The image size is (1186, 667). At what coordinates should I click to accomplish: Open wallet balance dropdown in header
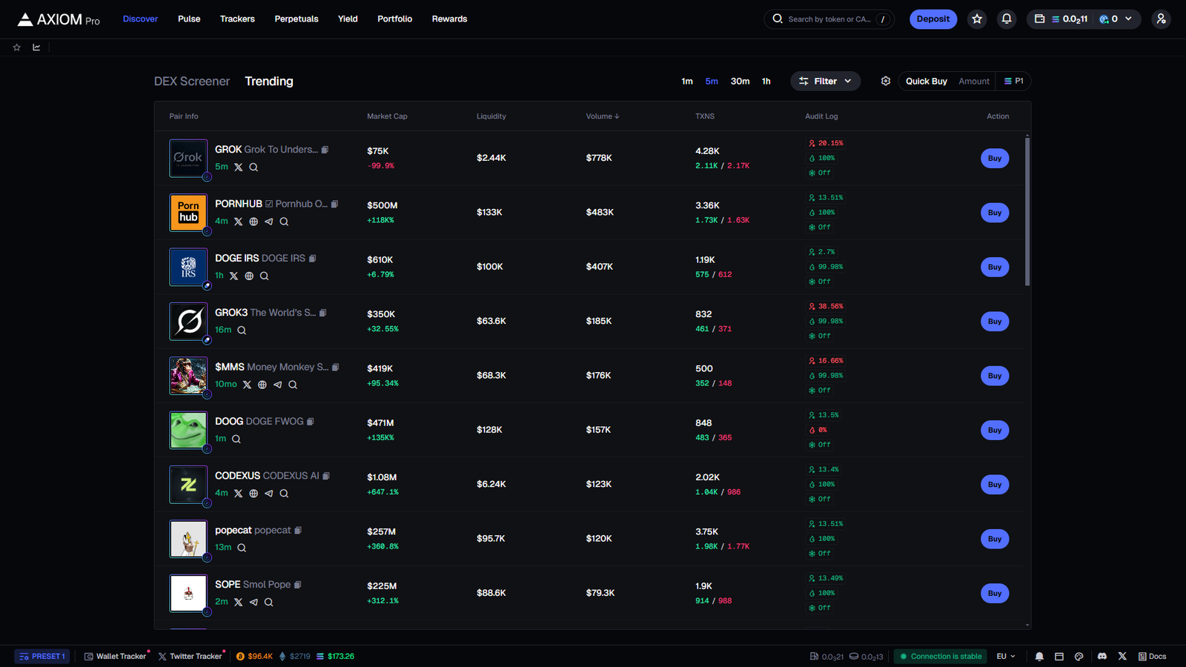(x=1085, y=19)
